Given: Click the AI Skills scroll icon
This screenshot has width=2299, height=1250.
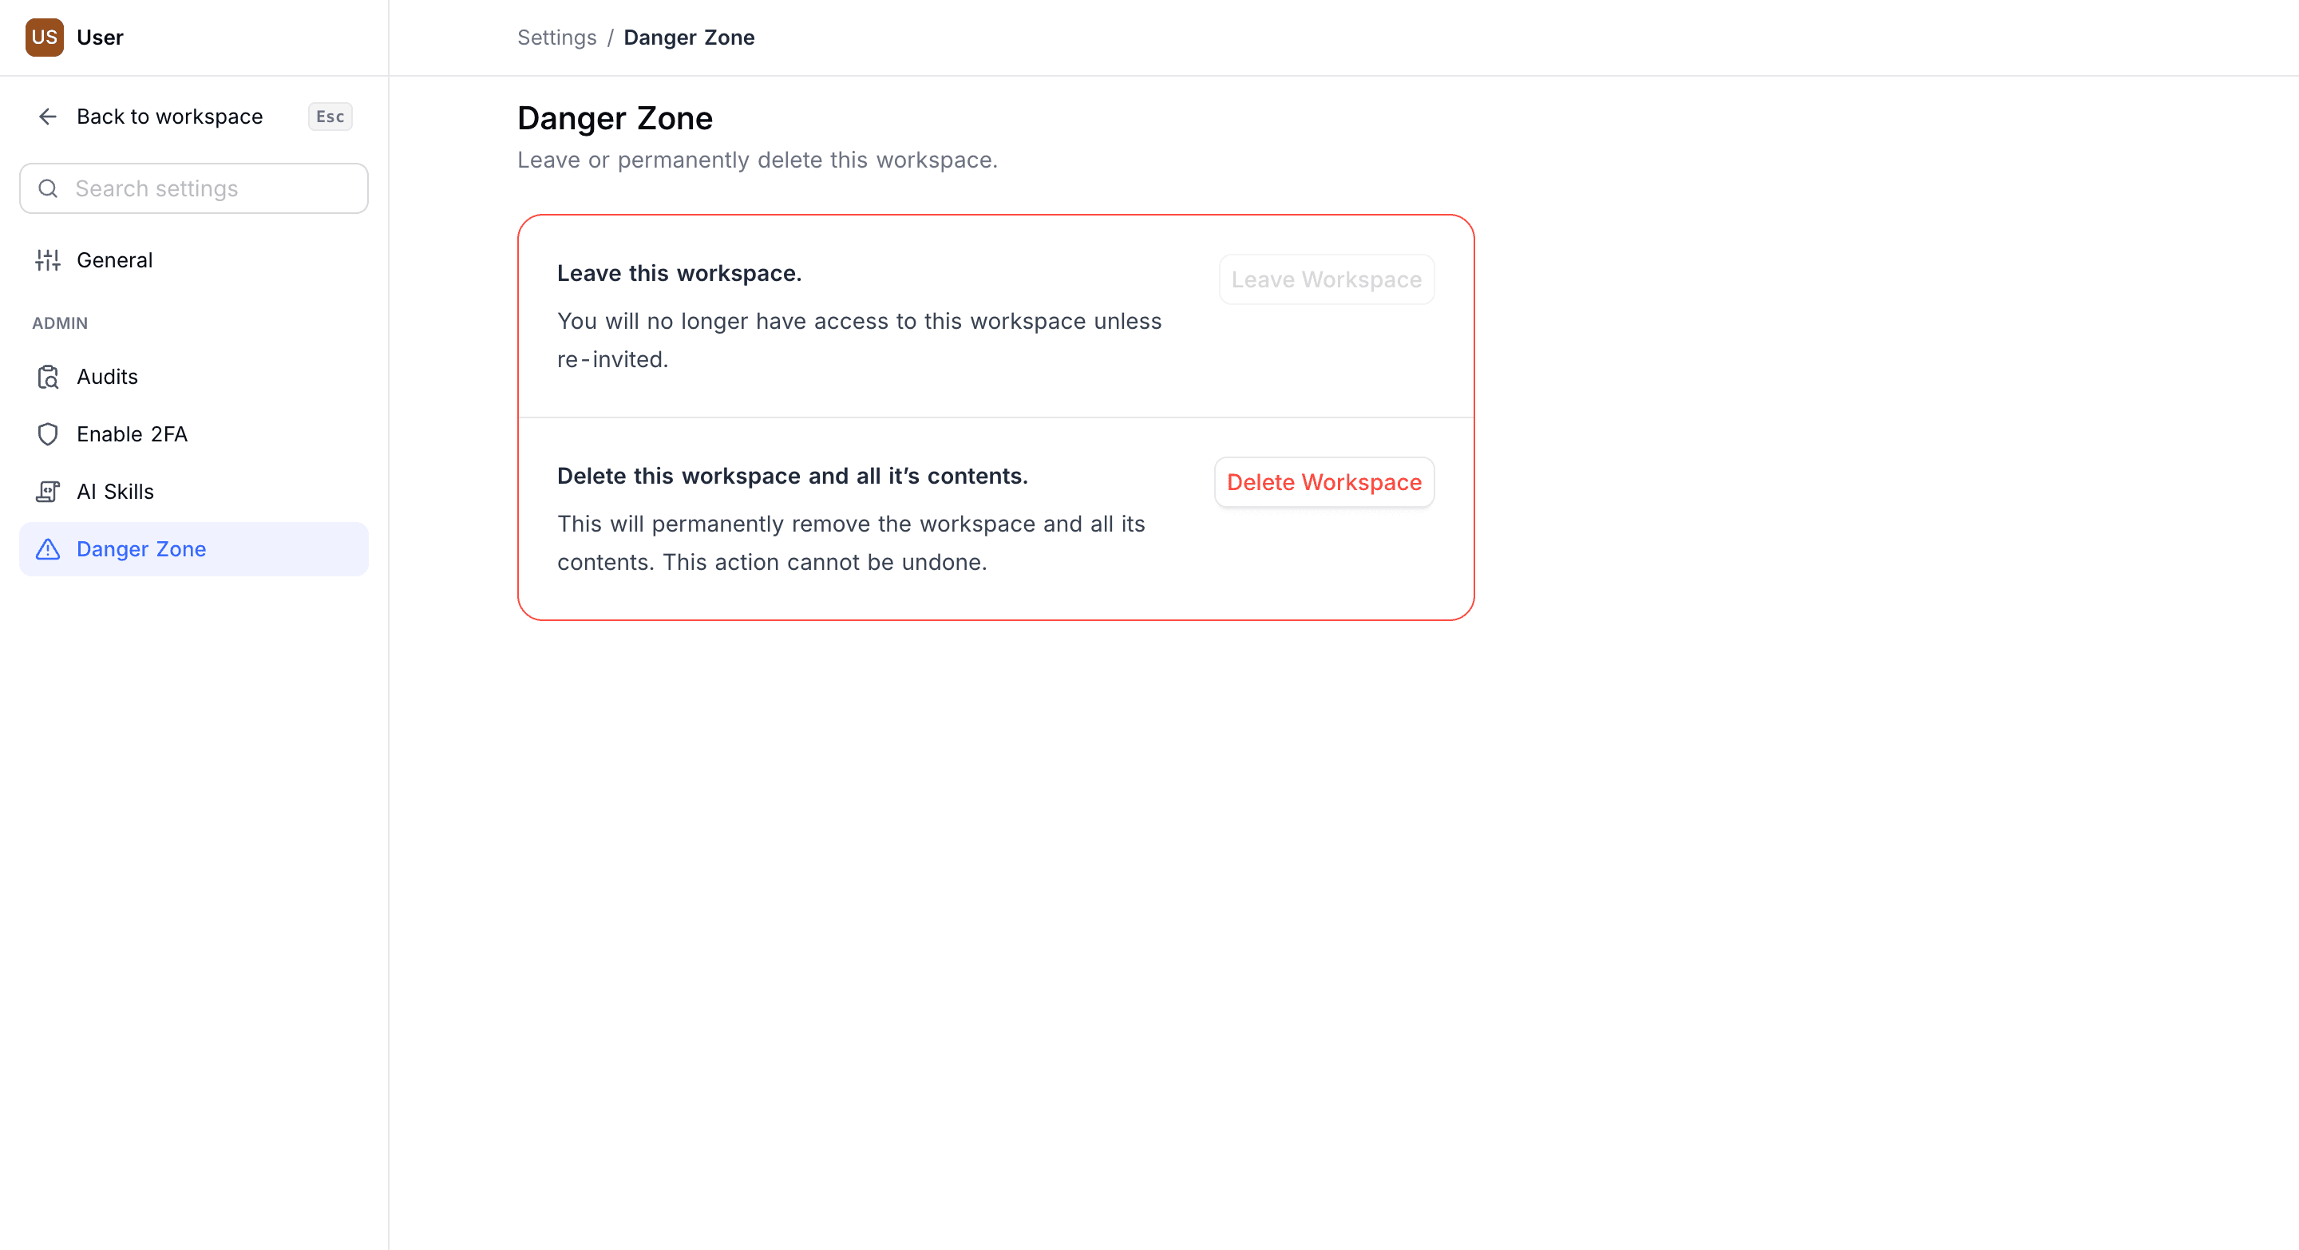Looking at the screenshot, I should tap(47, 492).
